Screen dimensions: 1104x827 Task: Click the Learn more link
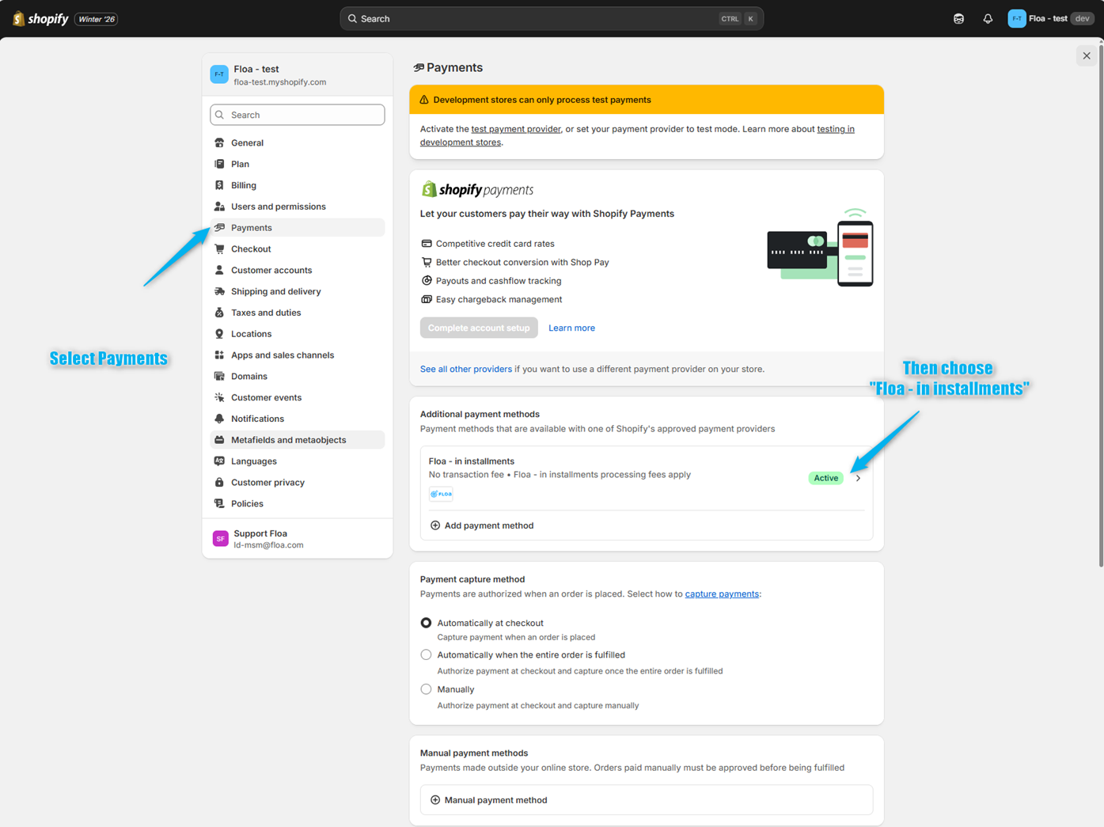click(x=571, y=328)
